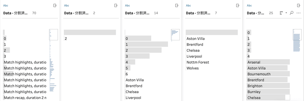Click the sort icon in the 25-value field
The image size is (304, 101).
point(281,13)
